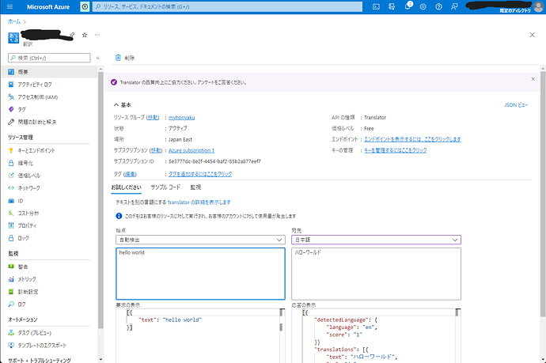546x363 pixels.
Task: Open JSON ビュー link
Action: tap(516, 104)
